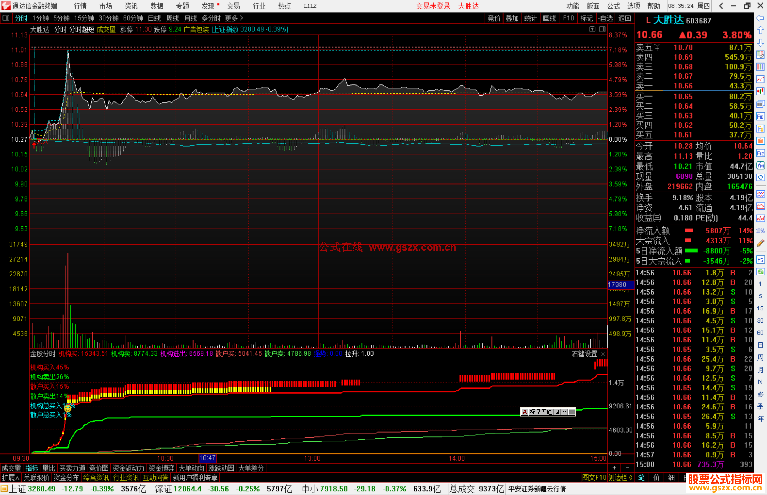The image size is (767, 495).
Task: Click the F12 sidebar icon
Action: point(760,153)
